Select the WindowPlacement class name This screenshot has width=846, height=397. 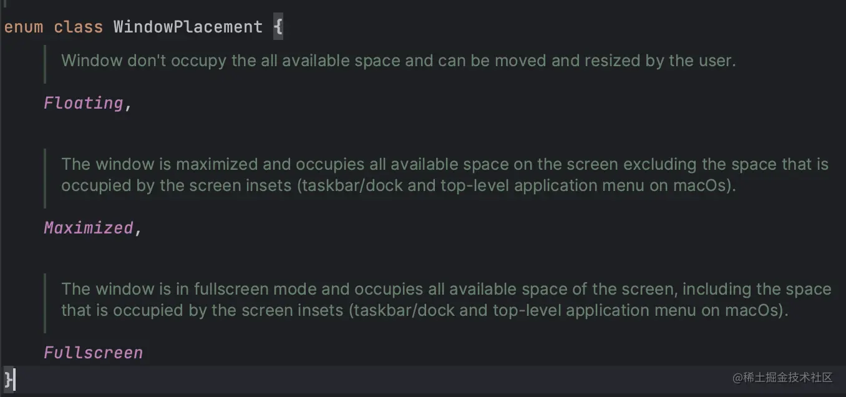point(188,27)
